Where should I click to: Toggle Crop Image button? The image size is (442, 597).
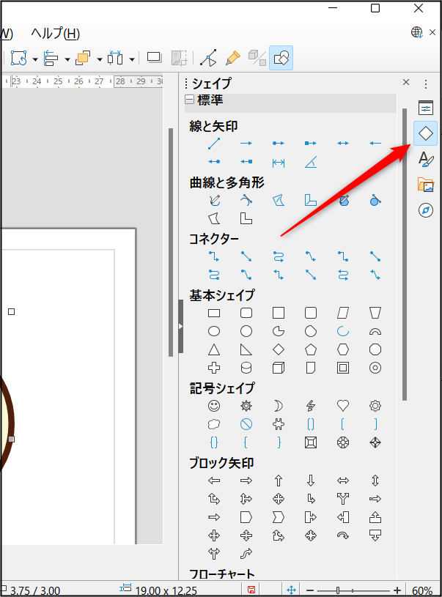click(x=179, y=58)
